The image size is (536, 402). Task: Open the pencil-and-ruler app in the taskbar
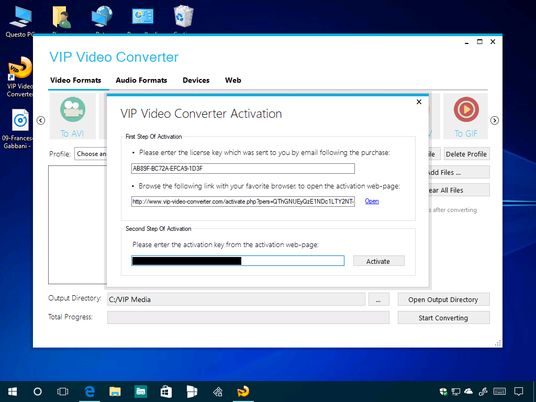(x=218, y=392)
